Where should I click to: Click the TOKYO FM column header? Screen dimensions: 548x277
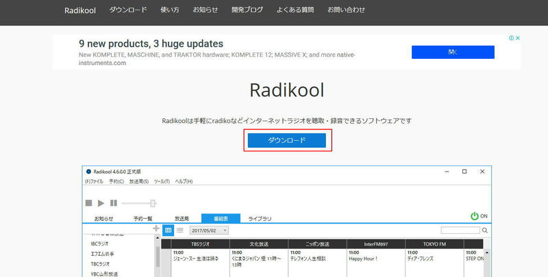[x=434, y=244]
